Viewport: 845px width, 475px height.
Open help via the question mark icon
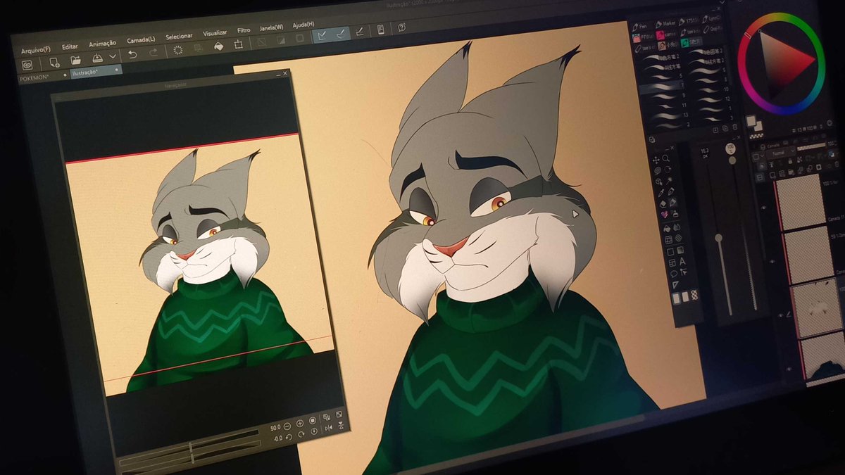coord(401,27)
